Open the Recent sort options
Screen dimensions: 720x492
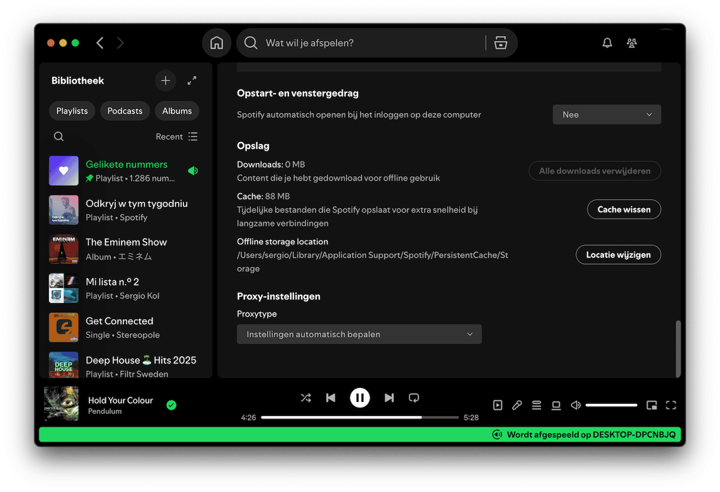176,136
